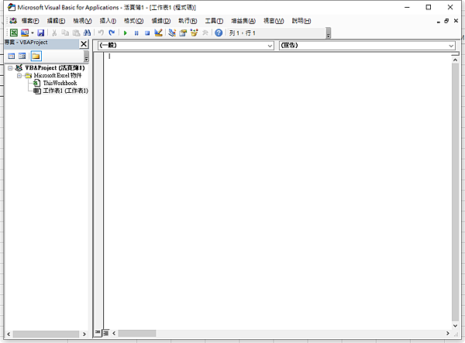The width and height of the screenshot is (465, 343).
Task: Open Properties Window icon
Action: click(183, 33)
